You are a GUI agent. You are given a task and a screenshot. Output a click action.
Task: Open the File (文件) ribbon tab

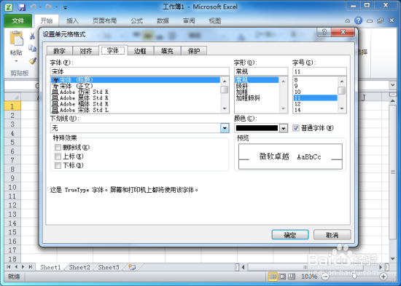[18, 20]
